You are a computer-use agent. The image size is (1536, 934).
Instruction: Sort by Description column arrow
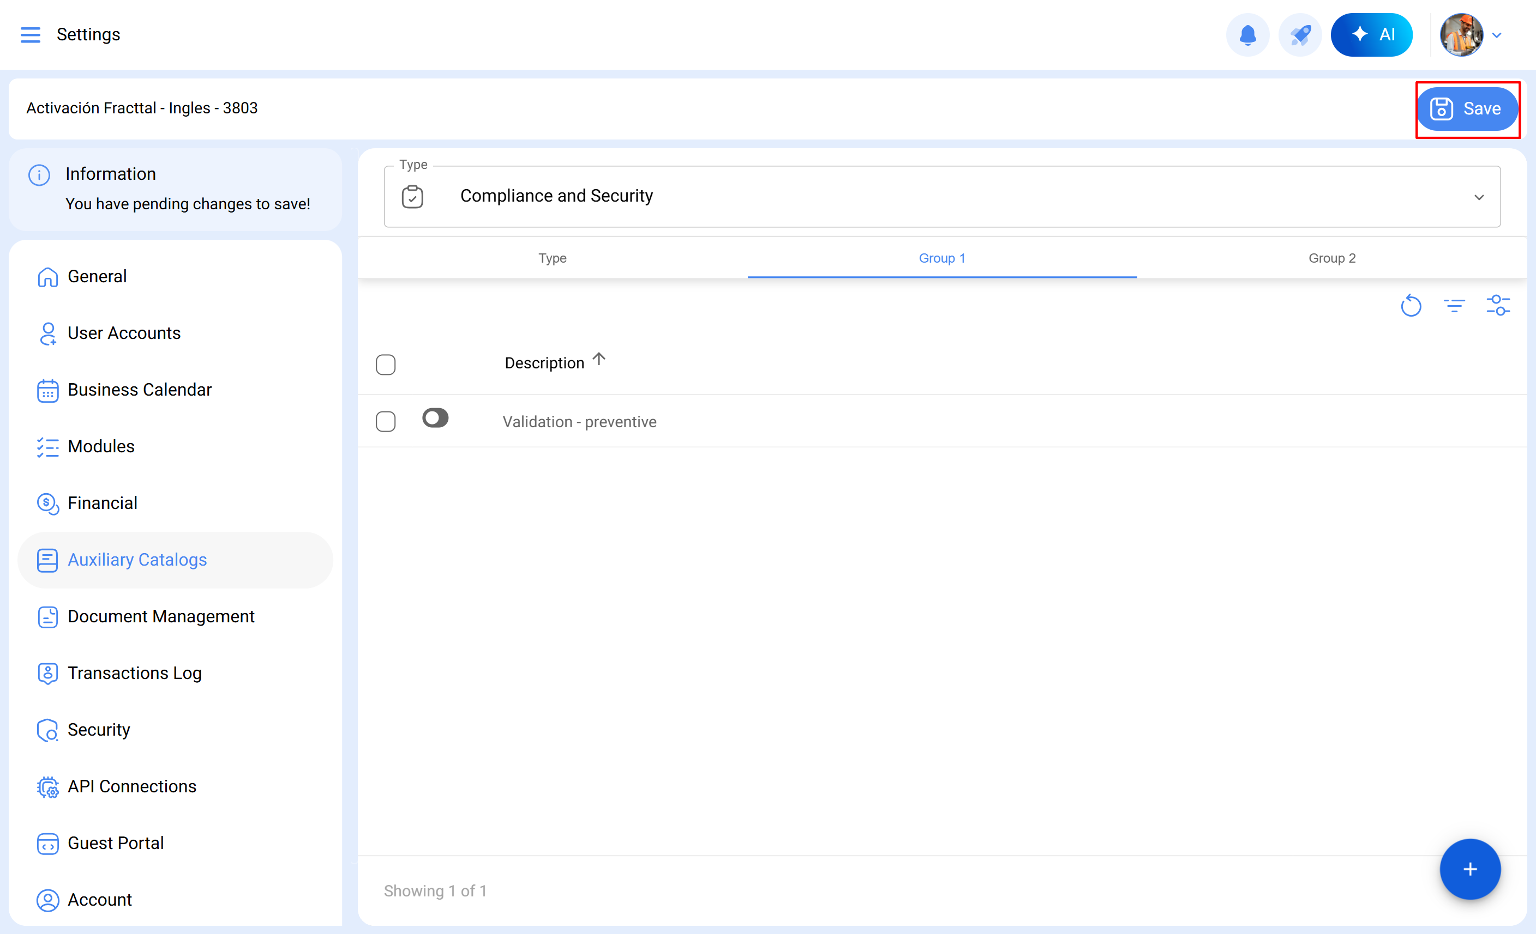(598, 359)
